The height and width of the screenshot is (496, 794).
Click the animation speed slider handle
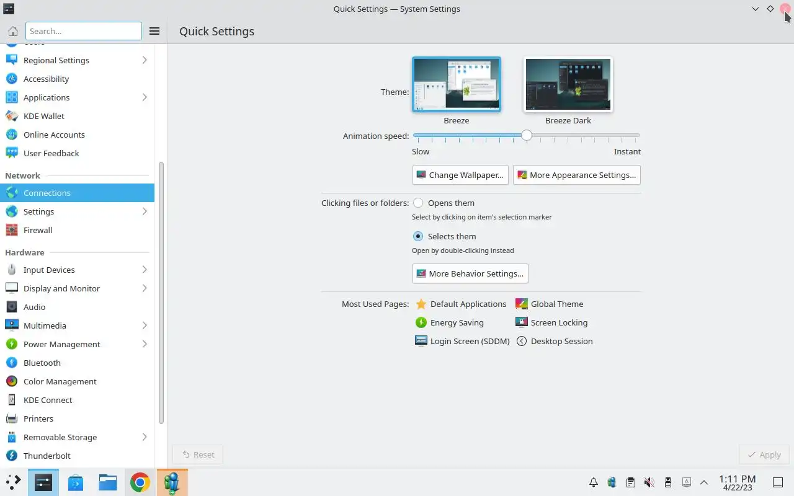(526, 135)
